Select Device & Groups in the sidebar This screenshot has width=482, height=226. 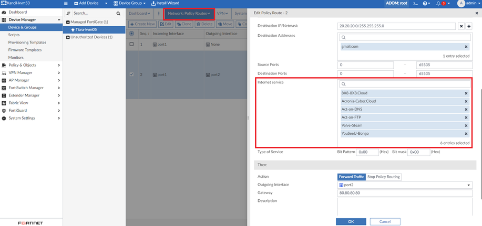click(x=32, y=27)
